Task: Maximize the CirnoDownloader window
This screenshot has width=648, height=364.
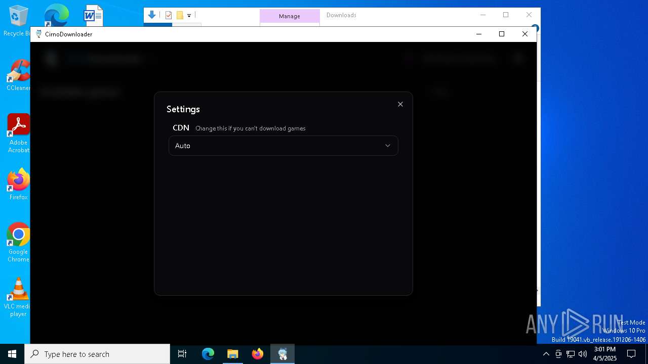Action: click(502, 34)
